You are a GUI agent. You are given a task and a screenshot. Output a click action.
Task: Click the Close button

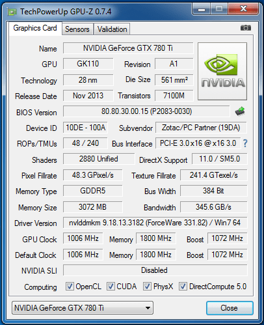230,308
